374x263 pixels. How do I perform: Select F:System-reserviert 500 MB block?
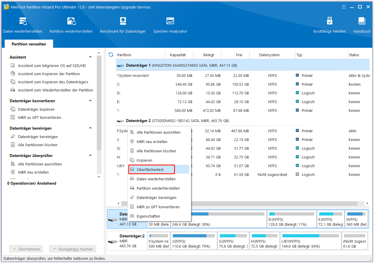pos(159,241)
